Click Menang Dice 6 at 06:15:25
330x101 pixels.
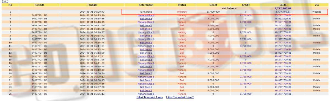146,39
